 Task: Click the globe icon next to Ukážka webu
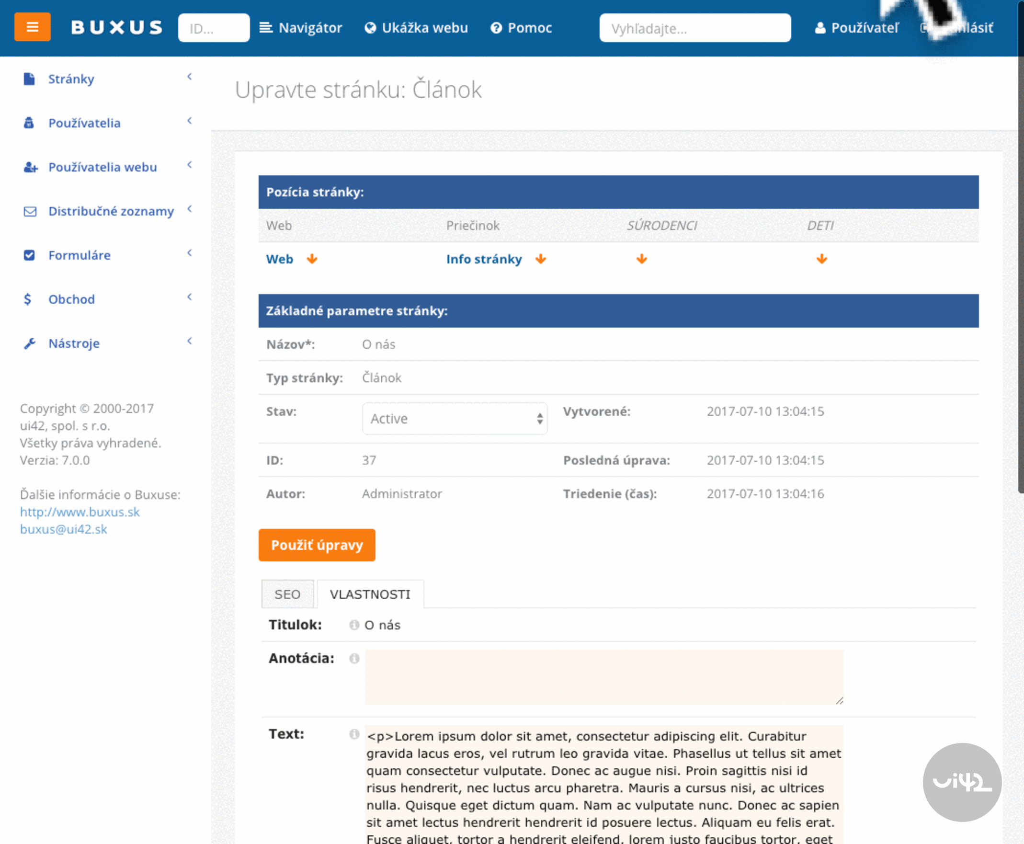(370, 28)
